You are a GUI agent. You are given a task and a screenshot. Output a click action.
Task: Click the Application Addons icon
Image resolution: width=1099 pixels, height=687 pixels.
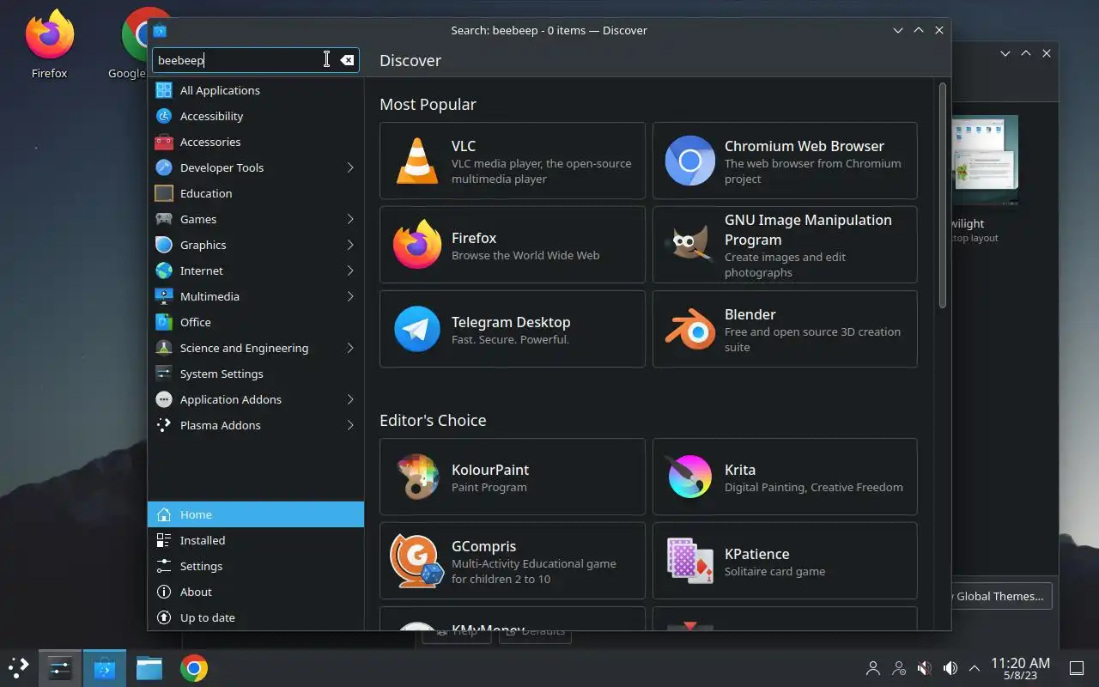pyautogui.click(x=164, y=399)
